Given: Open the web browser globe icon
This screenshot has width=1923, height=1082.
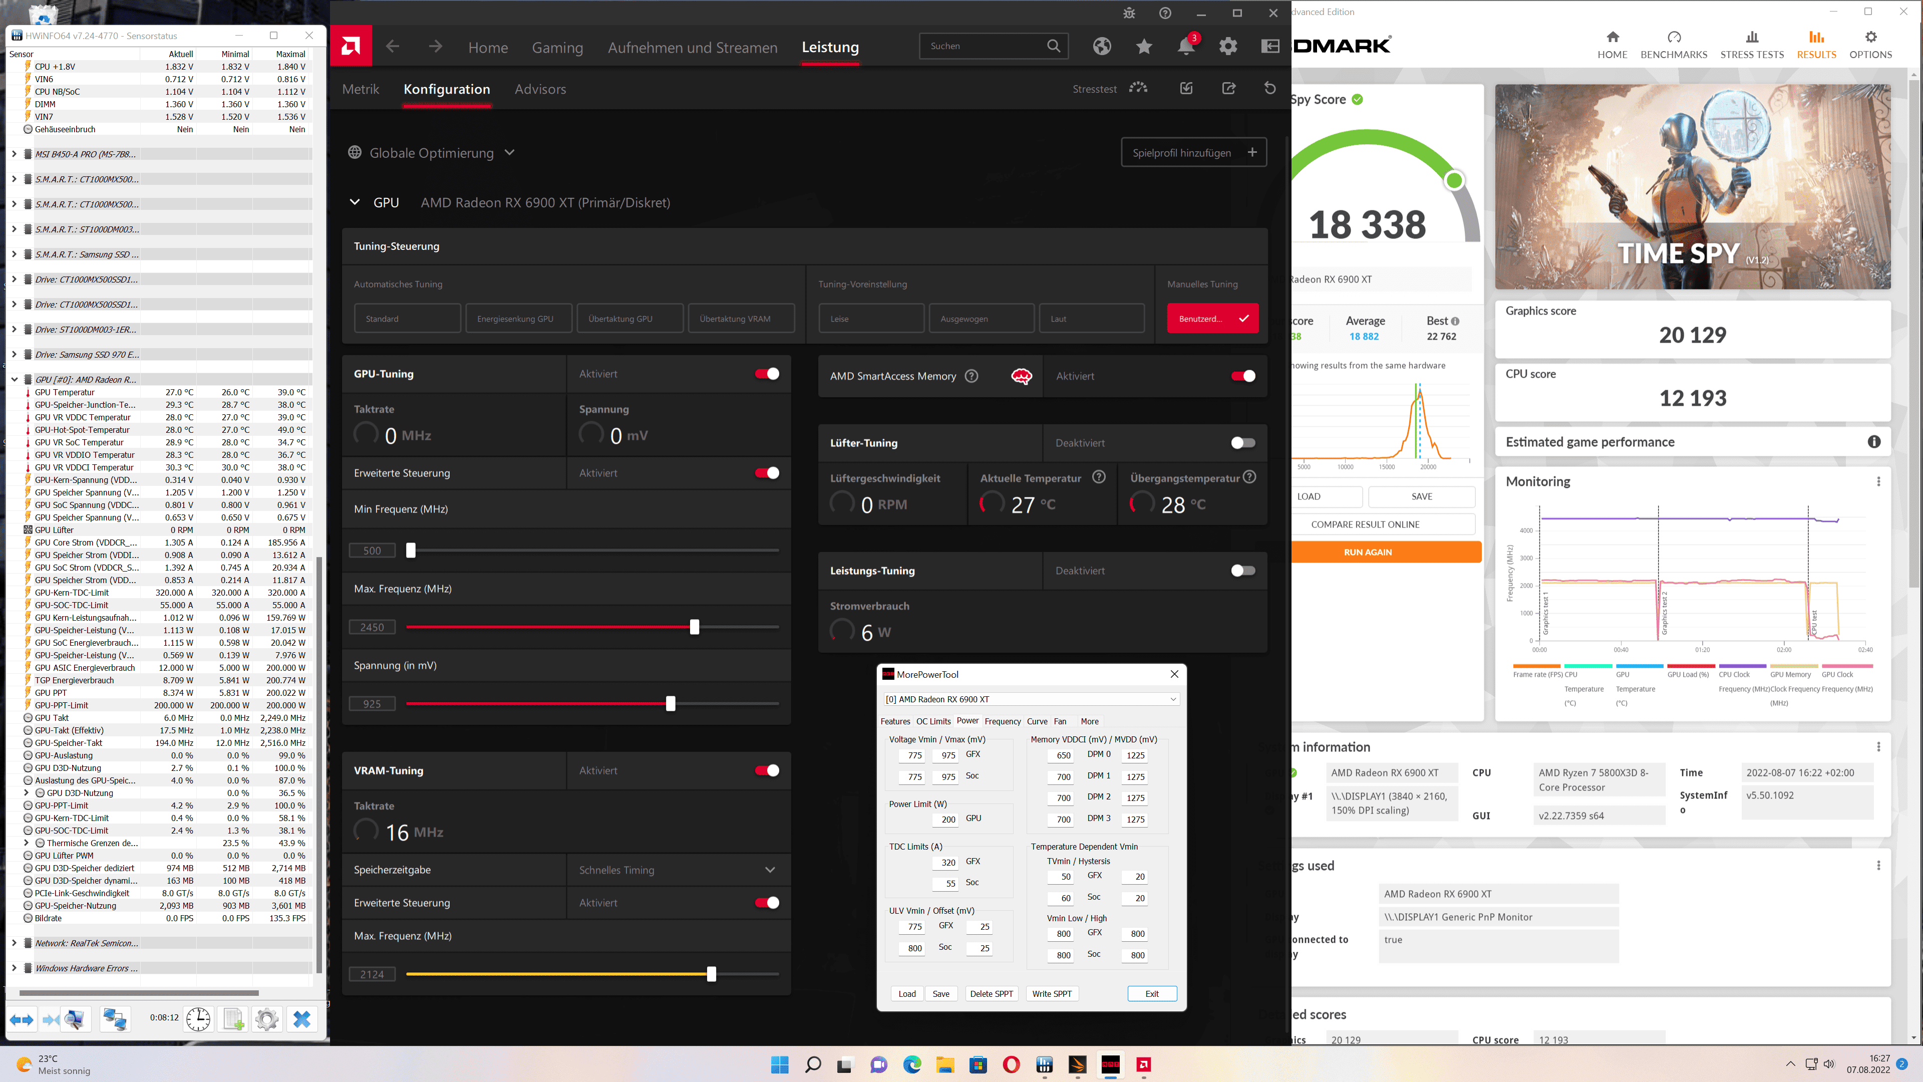Looking at the screenshot, I should pos(1102,46).
